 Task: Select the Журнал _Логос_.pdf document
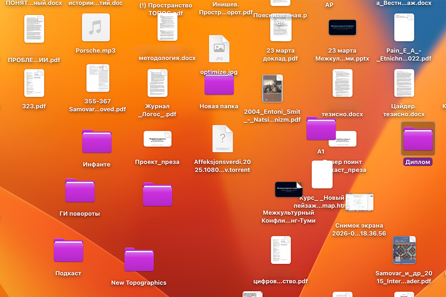[x=157, y=83]
